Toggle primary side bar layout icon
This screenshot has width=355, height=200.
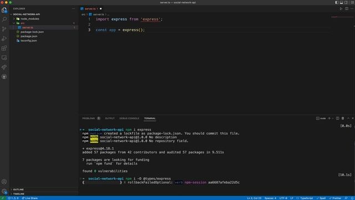(x=337, y=2)
